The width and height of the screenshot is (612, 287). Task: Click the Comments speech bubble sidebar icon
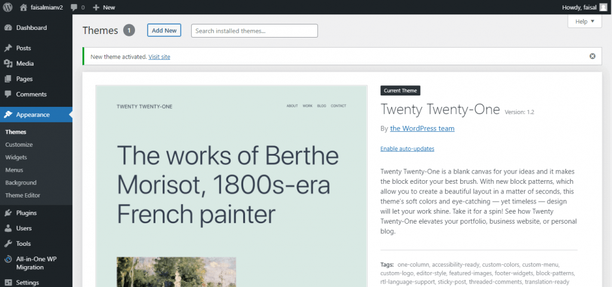coord(8,94)
